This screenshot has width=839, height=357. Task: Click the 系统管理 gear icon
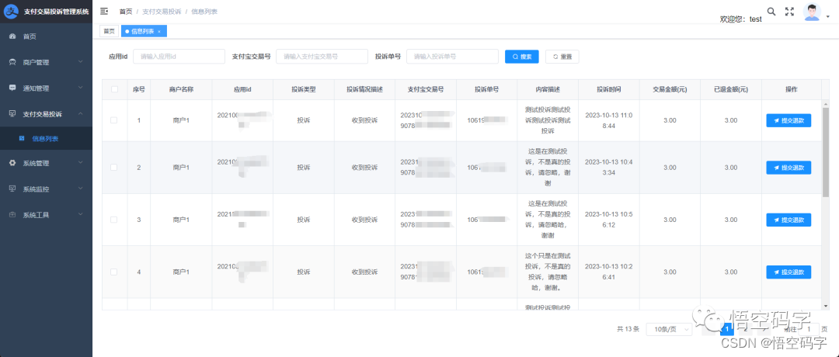[x=12, y=163]
